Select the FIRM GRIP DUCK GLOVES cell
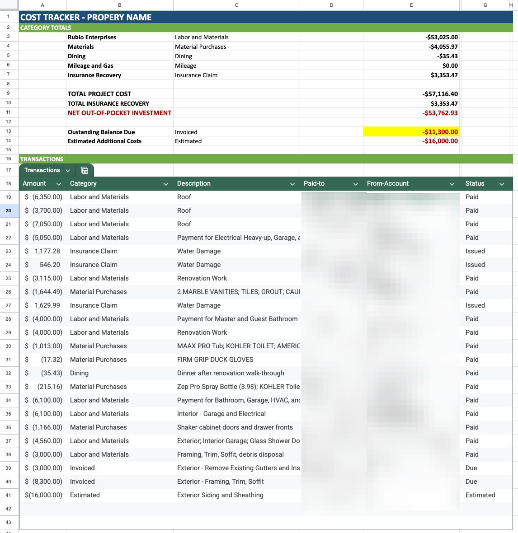 [236, 360]
